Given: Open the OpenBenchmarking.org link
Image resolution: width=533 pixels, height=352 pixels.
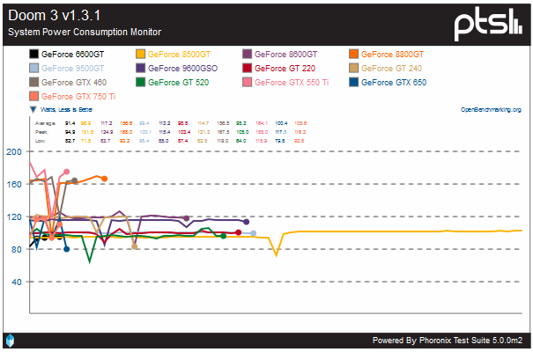Looking at the screenshot, I should pyautogui.click(x=491, y=110).
